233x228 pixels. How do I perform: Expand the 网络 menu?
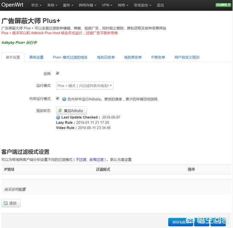123,5
